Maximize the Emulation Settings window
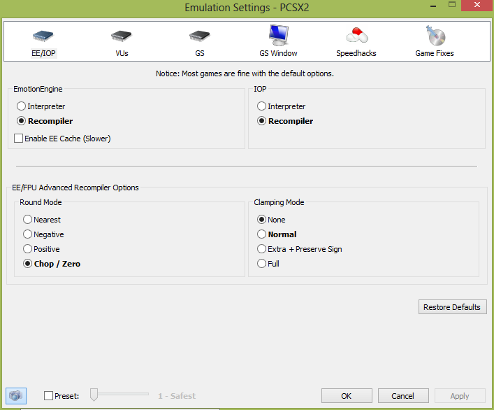494x410 pixels. tap(452, 5)
